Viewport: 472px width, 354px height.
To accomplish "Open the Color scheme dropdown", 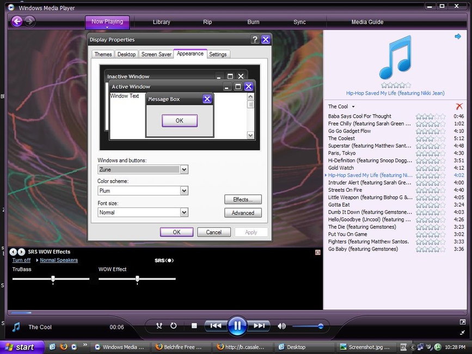I will click(x=184, y=191).
